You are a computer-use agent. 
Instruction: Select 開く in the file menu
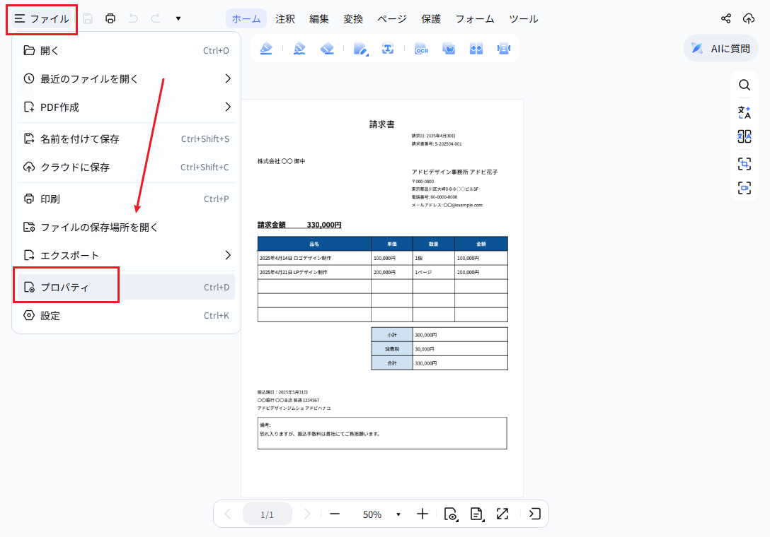126,50
